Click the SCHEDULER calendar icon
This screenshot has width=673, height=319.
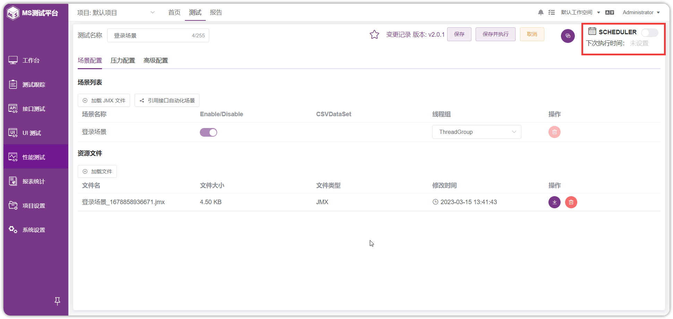(592, 31)
